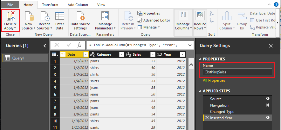This screenshot has width=281, height=130.
Task: Confirm formula with checkmark icon
Action: click(x=69, y=45)
